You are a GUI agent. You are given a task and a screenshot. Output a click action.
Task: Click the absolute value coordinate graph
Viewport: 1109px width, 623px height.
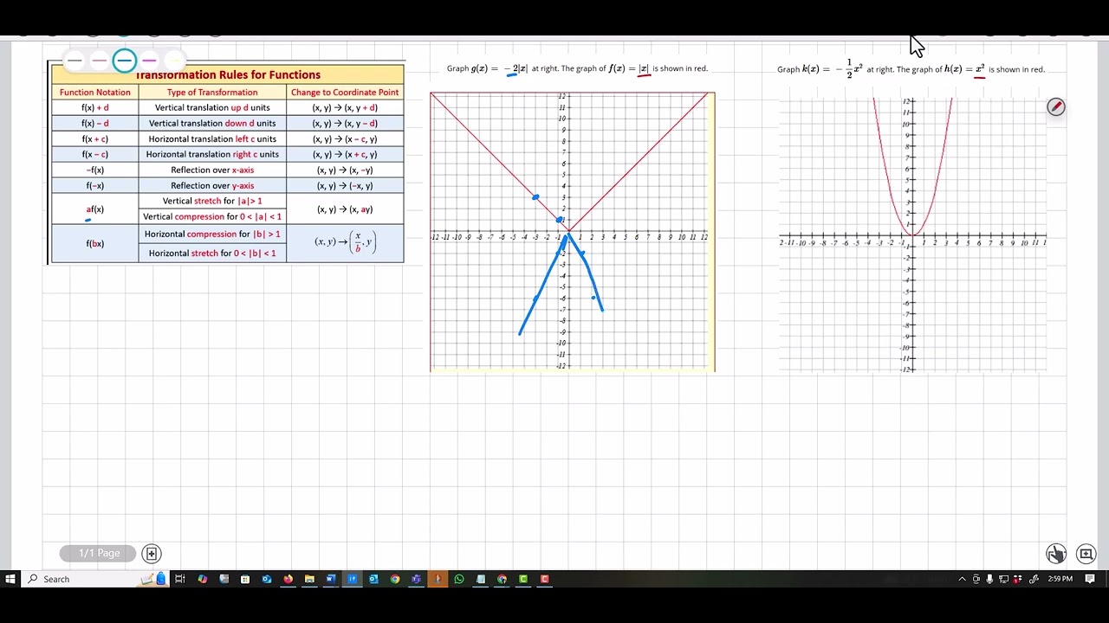click(x=572, y=232)
